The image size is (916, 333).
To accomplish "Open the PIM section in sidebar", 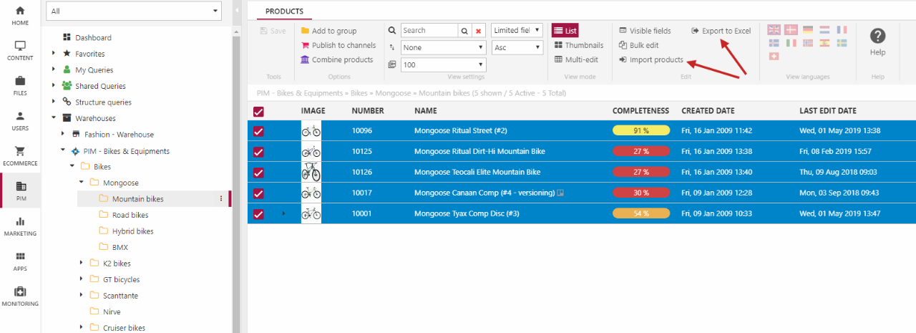I will tap(20, 190).
